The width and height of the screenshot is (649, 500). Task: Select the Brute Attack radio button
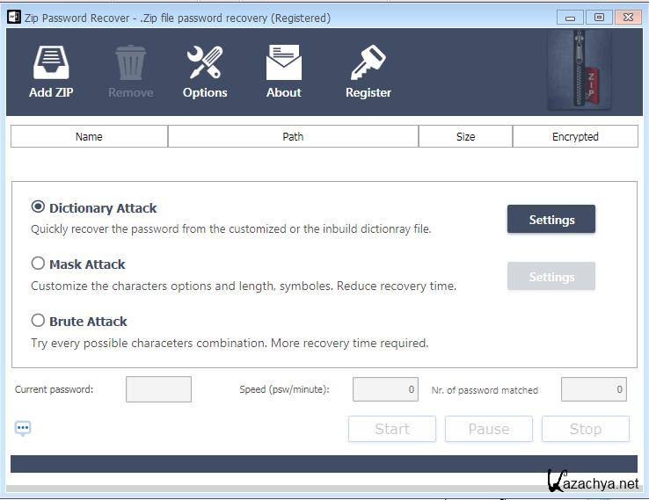point(38,321)
